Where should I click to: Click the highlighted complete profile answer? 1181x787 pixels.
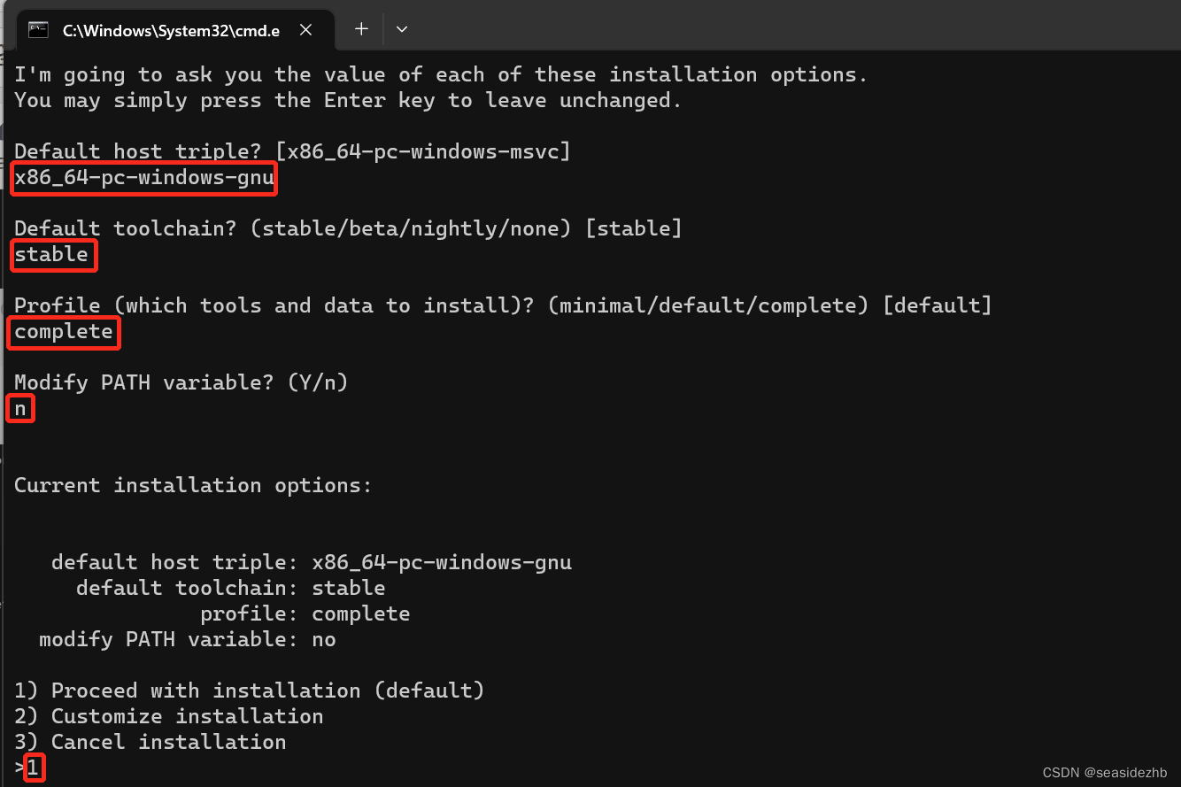[x=62, y=331]
